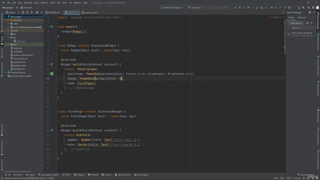Expand the android folder node

[x=8, y=27]
